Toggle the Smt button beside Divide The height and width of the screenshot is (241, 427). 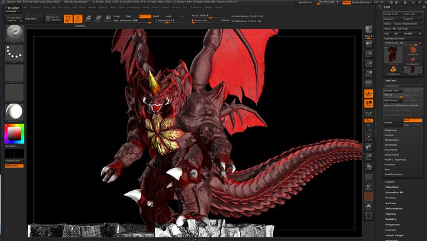coord(413,120)
